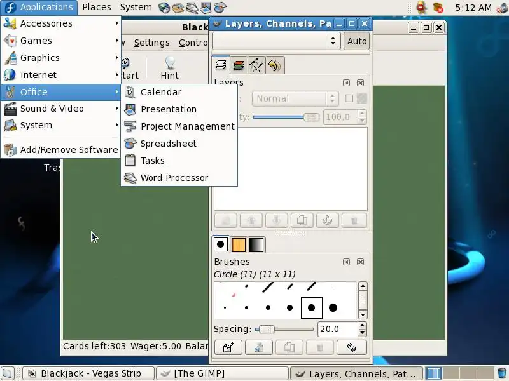
Task: Open the layer mode Normal dropdown
Action: click(x=295, y=98)
